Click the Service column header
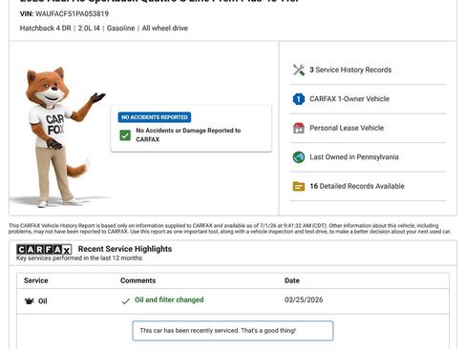Image resolution: width=466 pixels, height=349 pixels. 36,280
